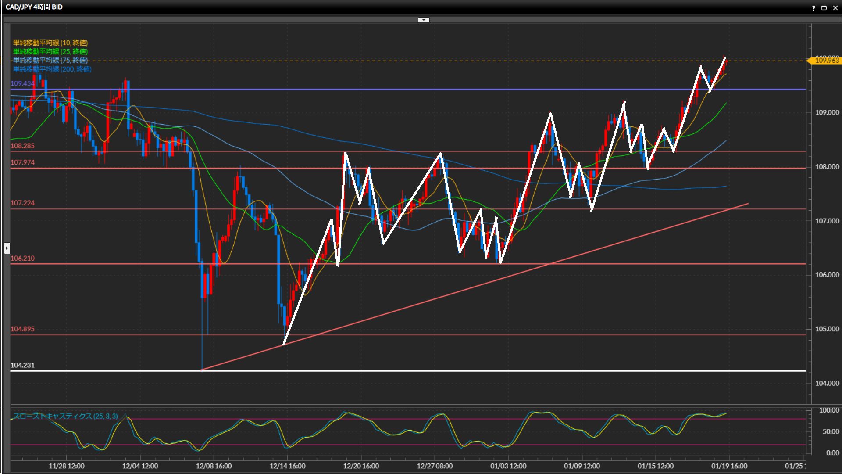Click the 12/20 16:00 time axis label
The width and height of the screenshot is (842, 474).
[361, 466]
